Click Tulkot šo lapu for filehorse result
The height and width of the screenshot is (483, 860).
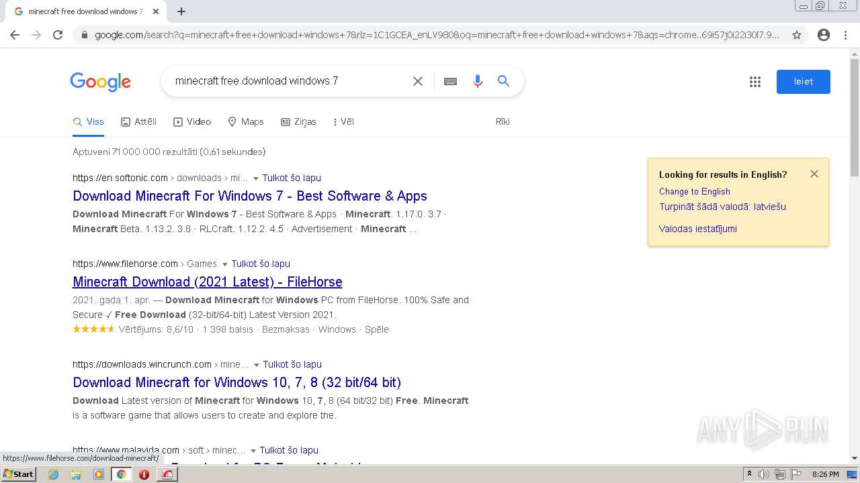point(261,264)
